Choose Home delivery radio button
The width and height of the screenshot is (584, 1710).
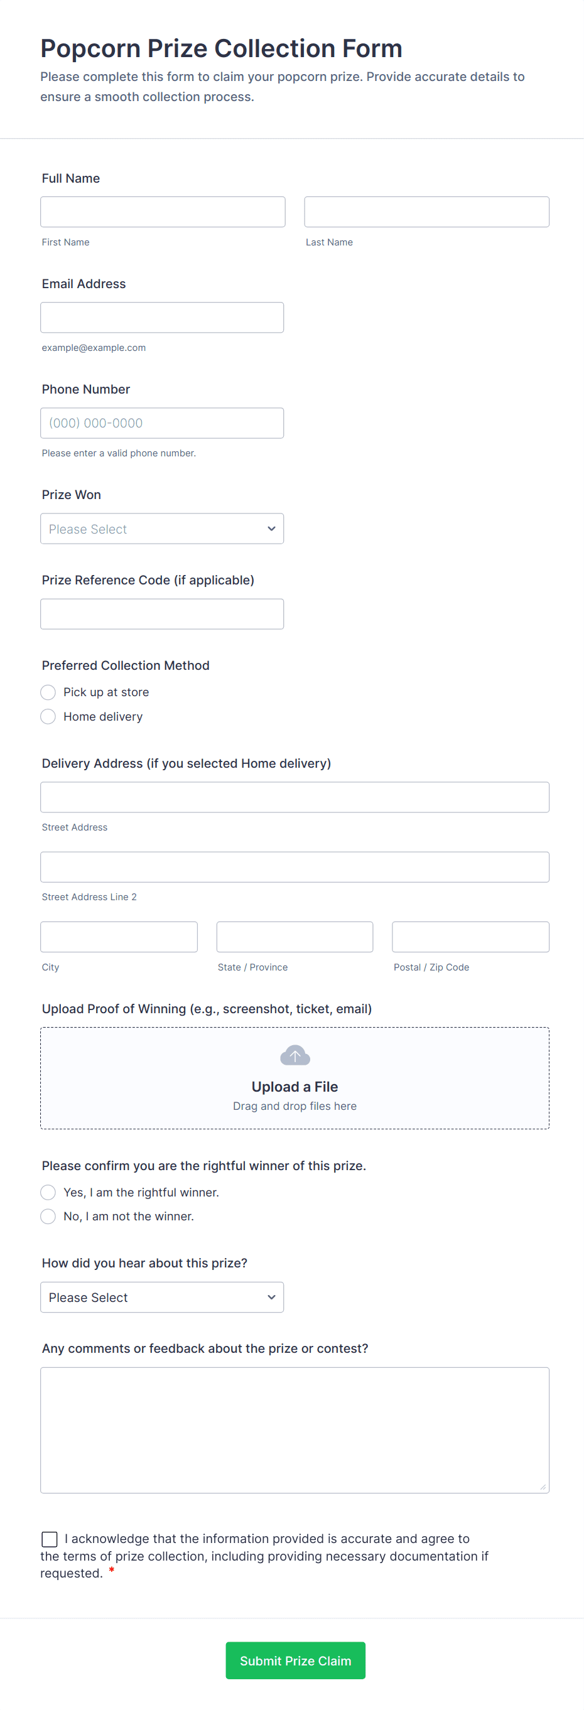click(48, 717)
